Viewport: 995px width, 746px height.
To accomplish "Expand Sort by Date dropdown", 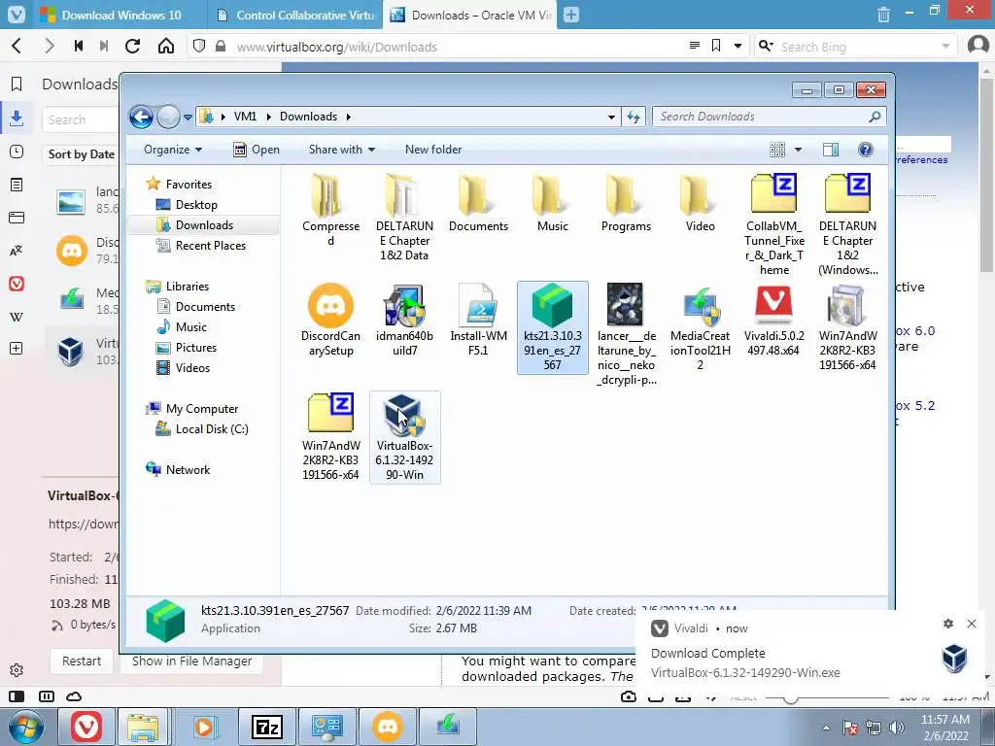I will [82, 154].
